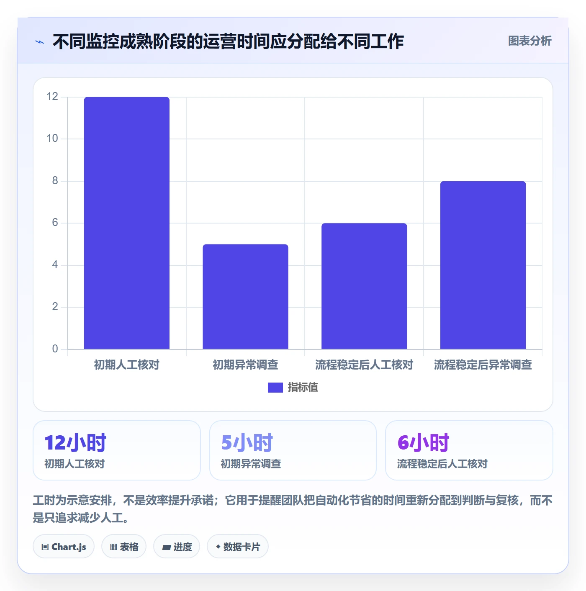This screenshot has height=591, width=586.
Task: Click the bar icon in 进度 tag
Action: (x=166, y=547)
